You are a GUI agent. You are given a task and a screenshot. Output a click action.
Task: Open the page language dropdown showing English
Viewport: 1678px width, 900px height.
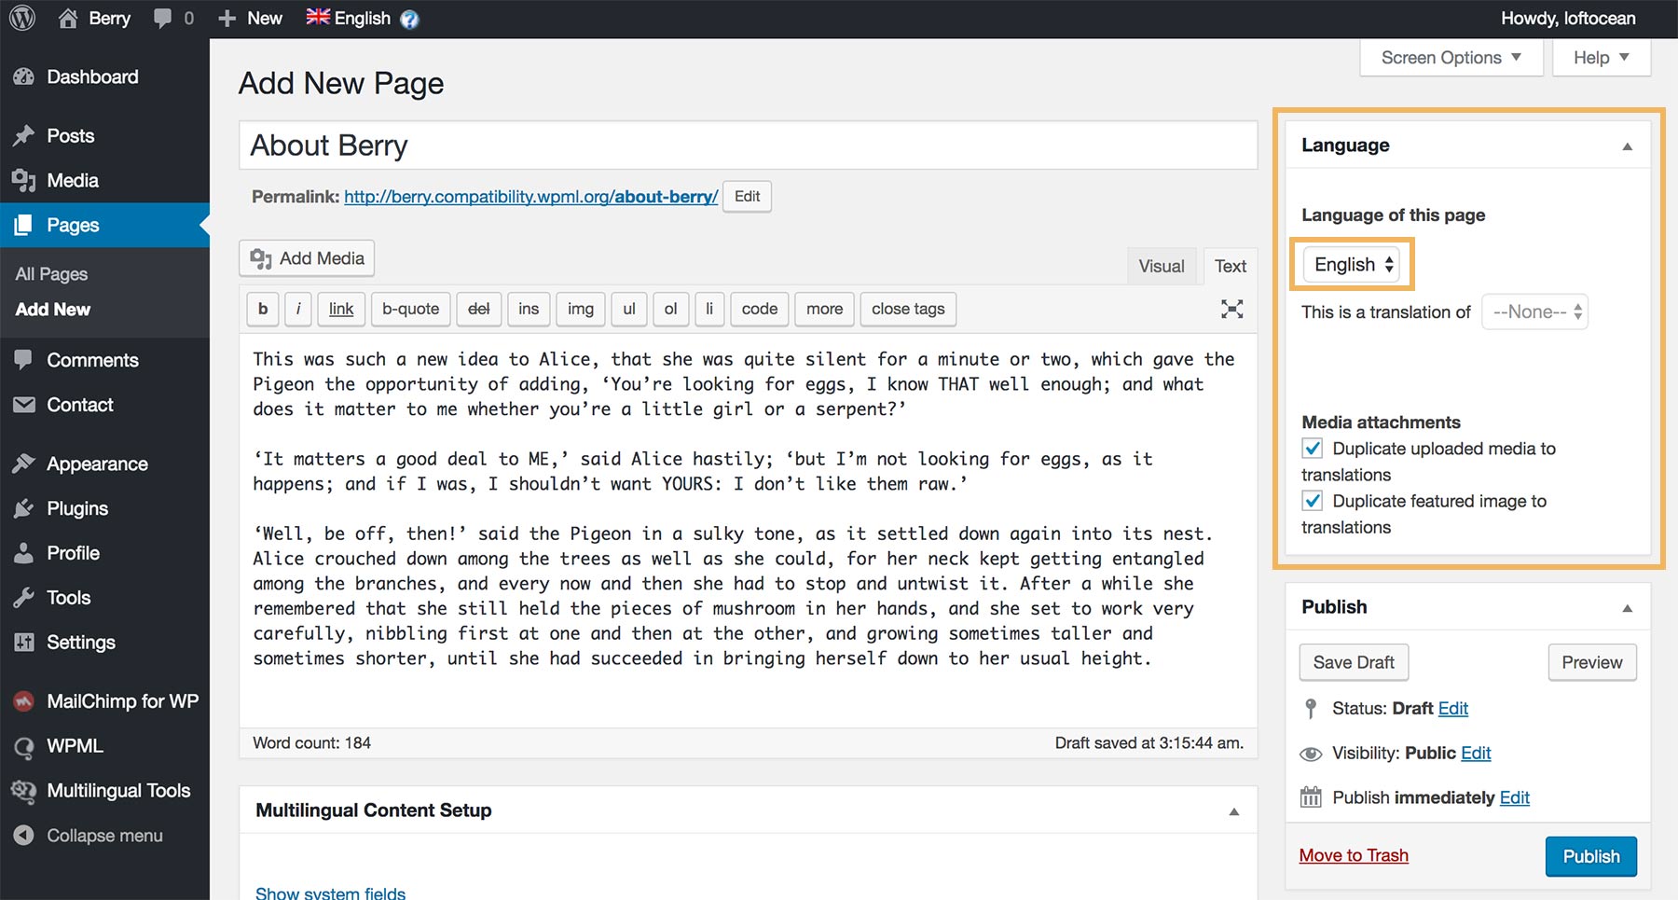1350,264
